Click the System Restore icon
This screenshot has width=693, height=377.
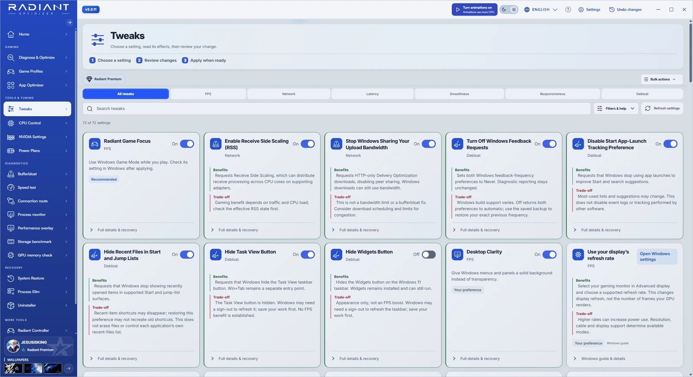(11, 278)
